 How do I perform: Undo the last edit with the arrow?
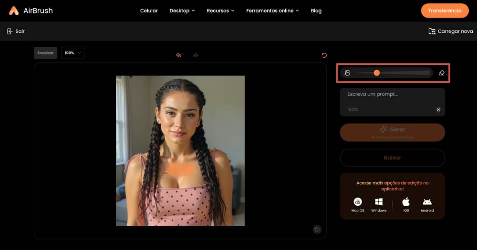[178, 55]
